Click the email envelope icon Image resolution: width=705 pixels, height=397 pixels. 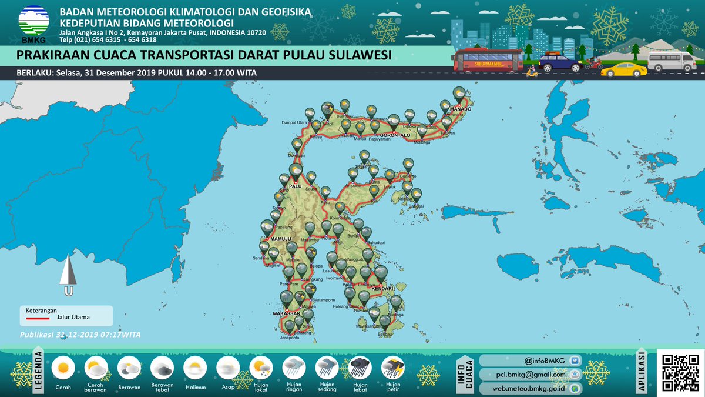tap(575, 374)
